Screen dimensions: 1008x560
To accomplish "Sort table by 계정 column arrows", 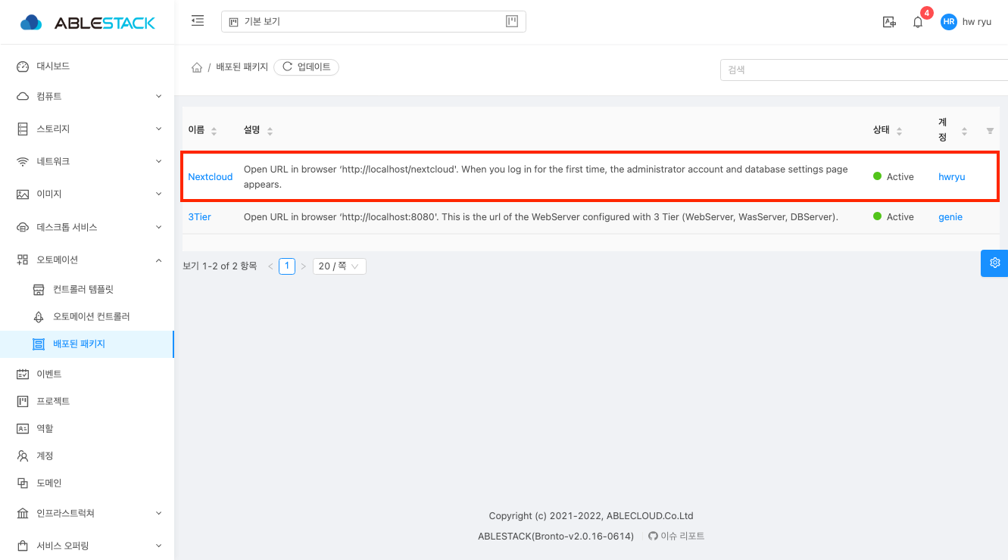I will (x=964, y=131).
